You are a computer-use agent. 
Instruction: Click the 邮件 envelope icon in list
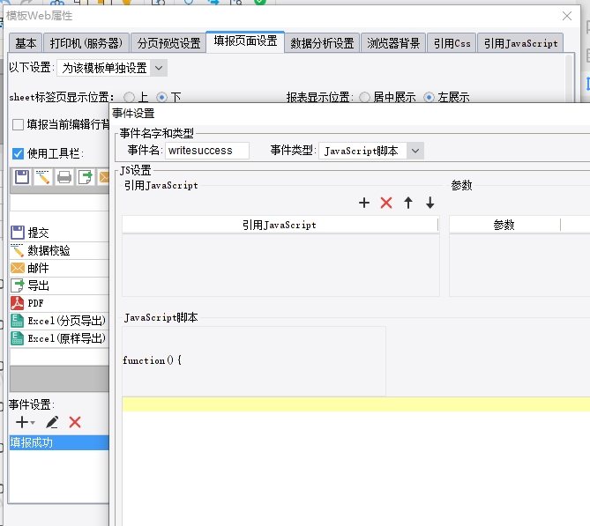pyautogui.click(x=18, y=268)
